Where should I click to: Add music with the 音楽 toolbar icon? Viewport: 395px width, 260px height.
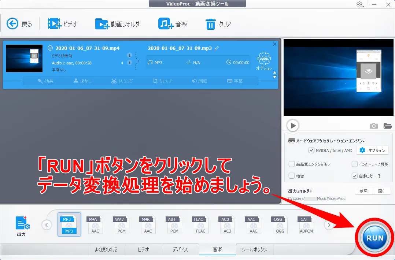(x=166, y=24)
